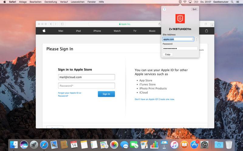Open Messages in the Dock

tap(124, 145)
